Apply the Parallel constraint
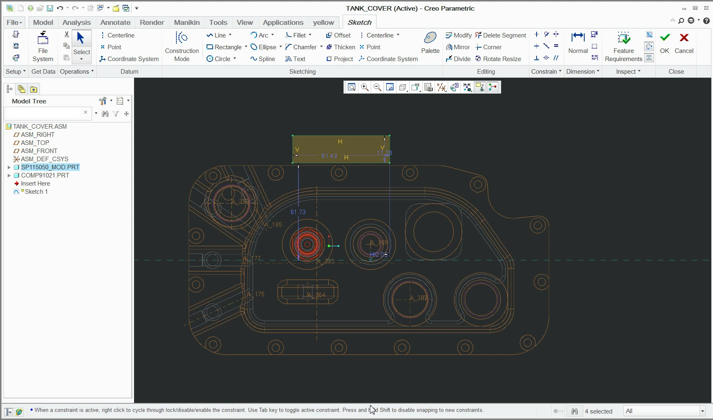The height and width of the screenshot is (420, 713). [556, 58]
